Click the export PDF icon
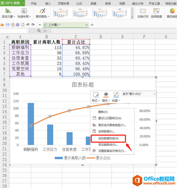The image size is (177, 188). click(13, 25)
